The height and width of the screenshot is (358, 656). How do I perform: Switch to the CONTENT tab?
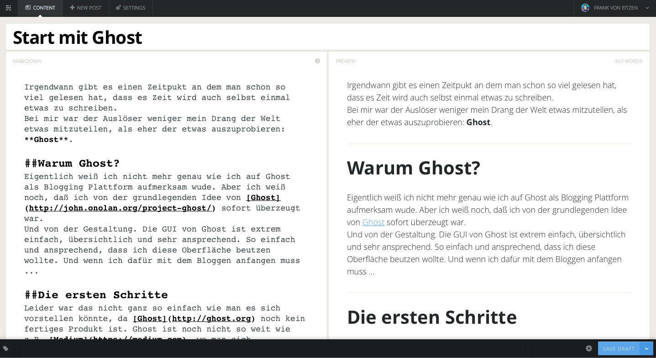[40, 8]
